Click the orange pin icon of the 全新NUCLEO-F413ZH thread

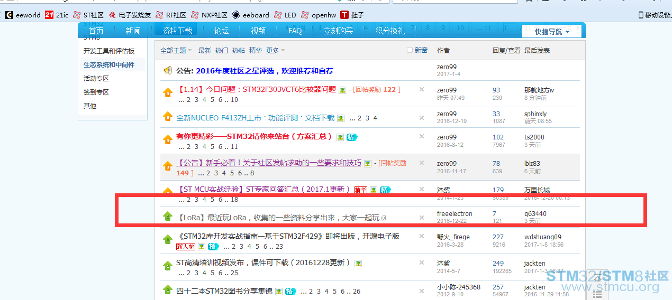point(168,116)
